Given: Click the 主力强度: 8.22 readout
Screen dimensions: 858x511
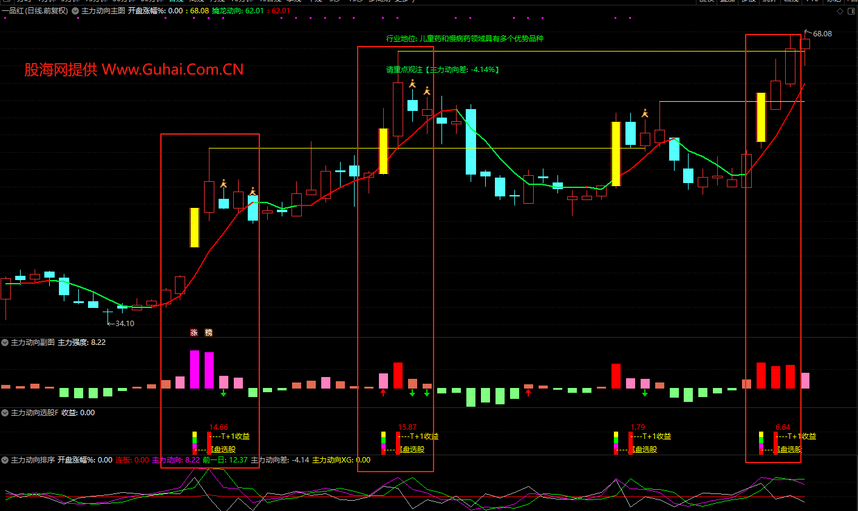Looking at the screenshot, I should coord(82,342).
